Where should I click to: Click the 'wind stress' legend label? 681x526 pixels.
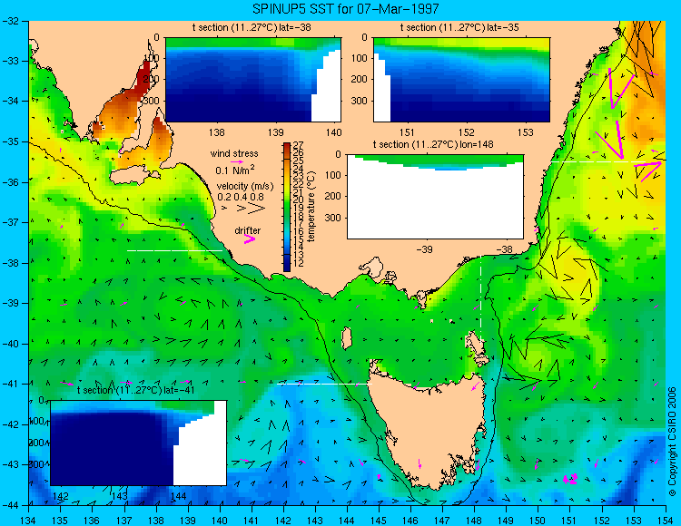(234, 153)
